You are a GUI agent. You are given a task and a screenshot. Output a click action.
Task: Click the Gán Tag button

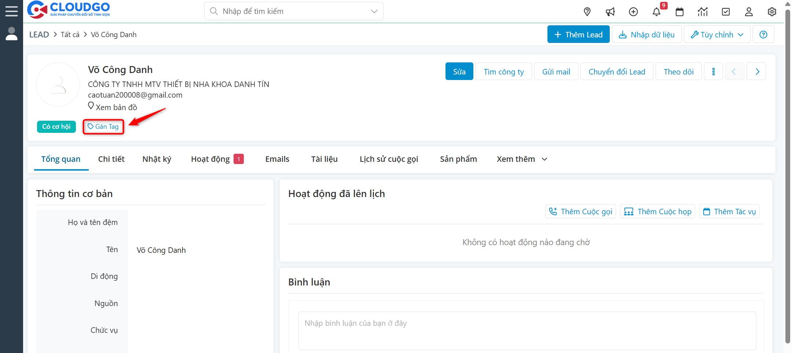(103, 127)
